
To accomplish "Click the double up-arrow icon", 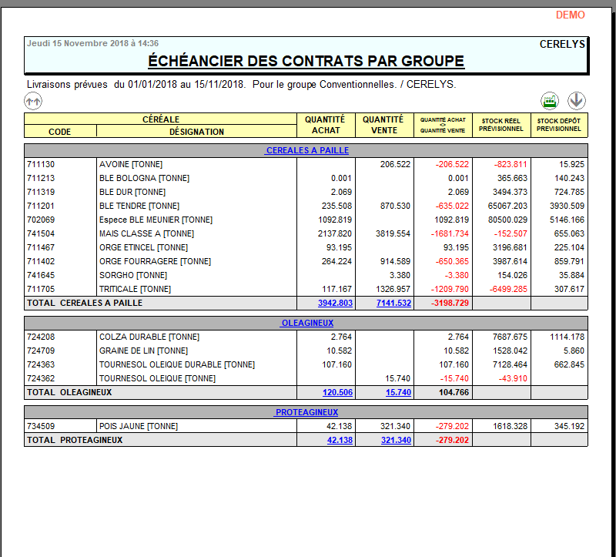I will click(32, 100).
